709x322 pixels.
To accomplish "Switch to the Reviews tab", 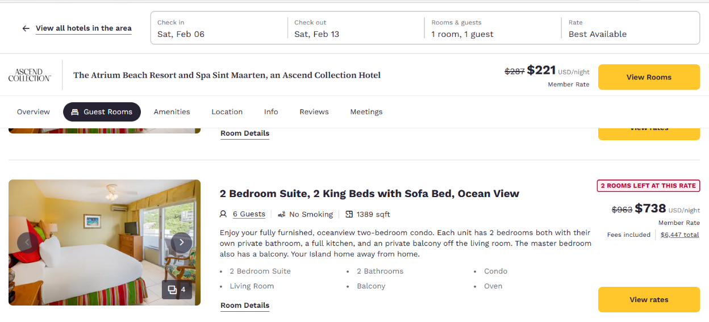I will pos(314,112).
